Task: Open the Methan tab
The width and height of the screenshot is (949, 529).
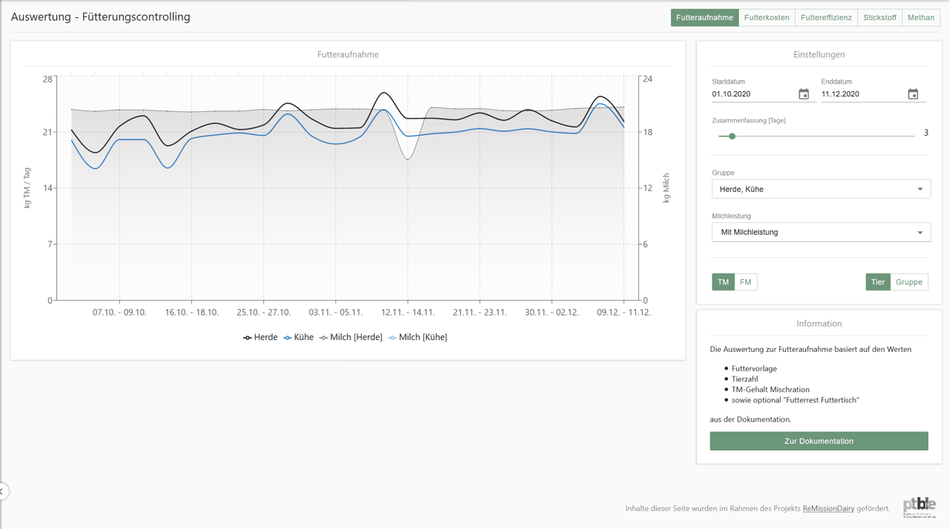Action: tap(921, 18)
